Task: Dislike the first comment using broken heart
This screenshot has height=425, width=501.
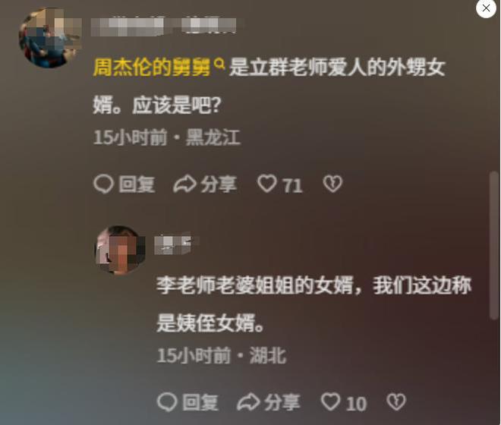Action: tap(332, 184)
